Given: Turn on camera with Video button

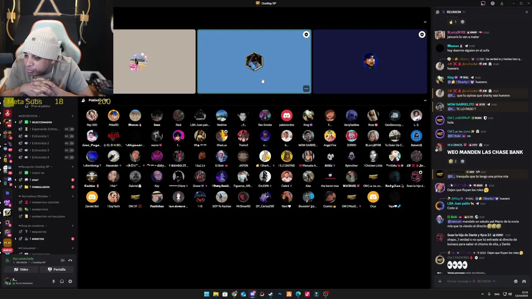Looking at the screenshot, I should [x=21, y=270].
